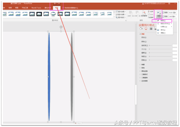
Task: Expand the picture styles gallery
Action: pyautogui.click(x=114, y=17)
